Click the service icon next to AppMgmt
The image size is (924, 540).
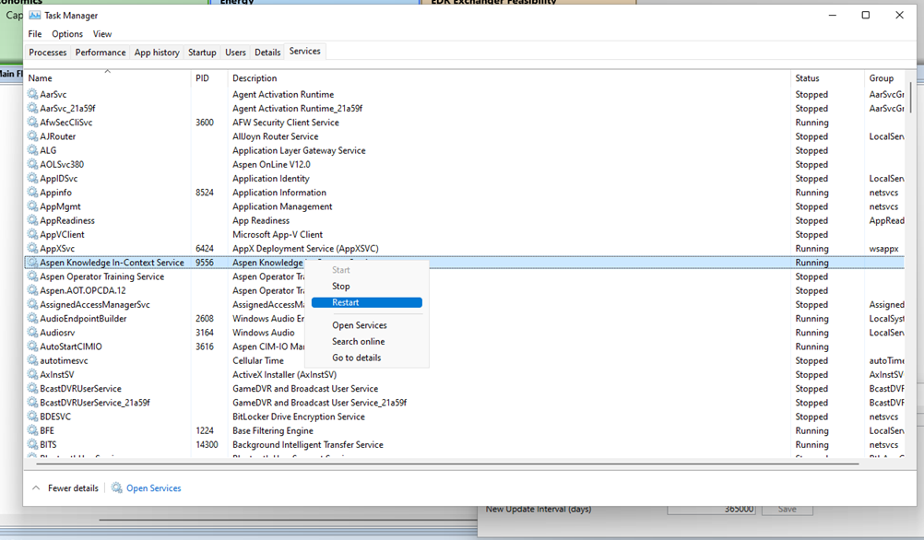point(32,206)
